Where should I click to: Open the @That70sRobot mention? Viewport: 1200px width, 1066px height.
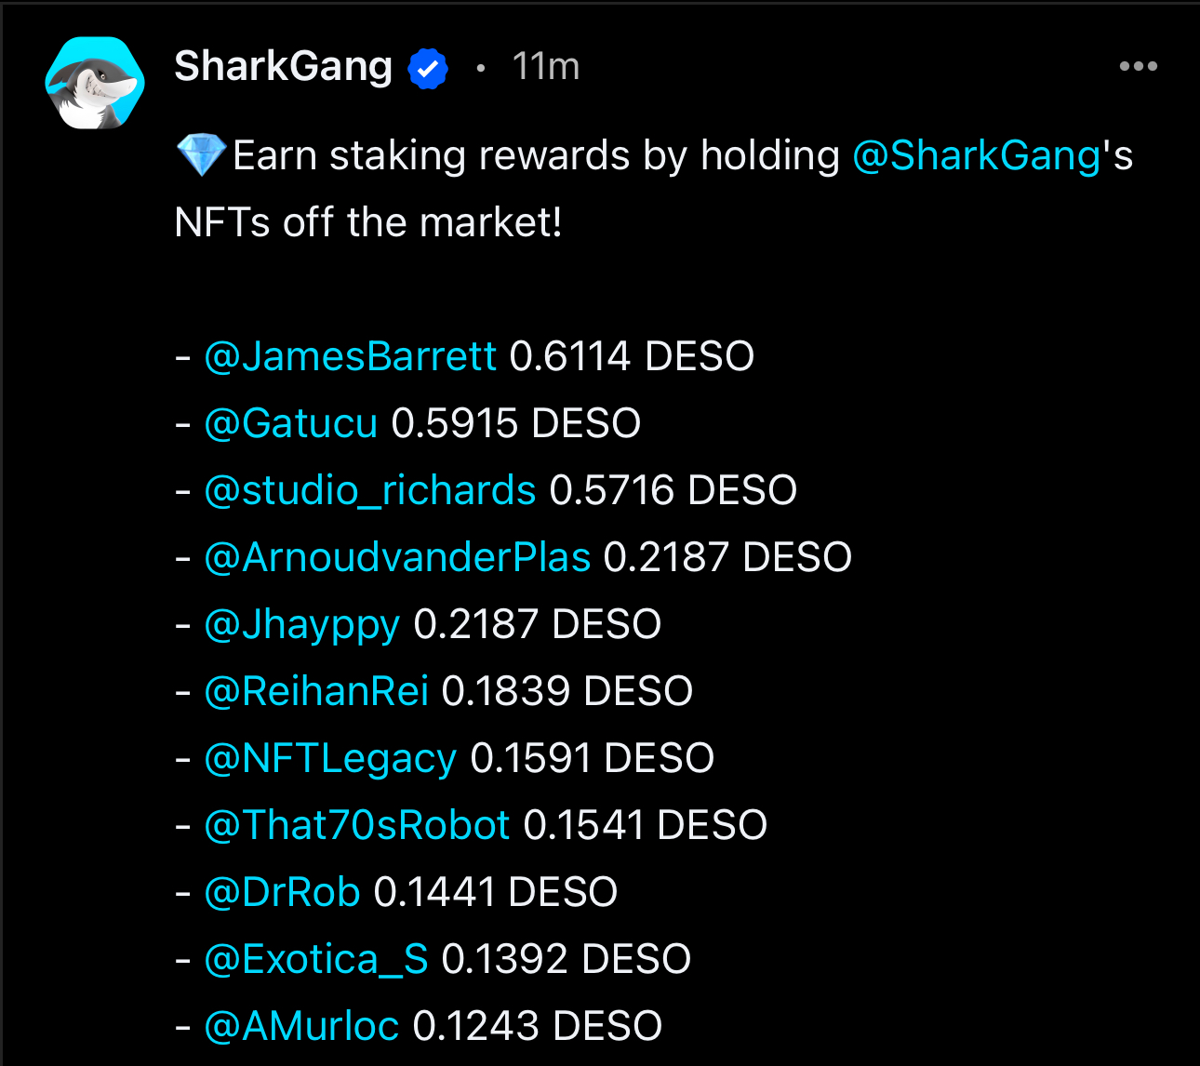pos(357,825)
